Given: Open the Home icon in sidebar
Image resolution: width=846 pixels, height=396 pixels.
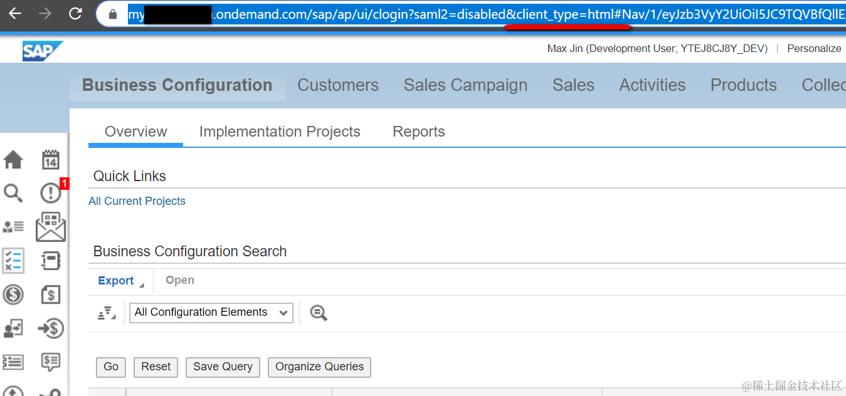Looking at the screenshot, I should [x=13, y=160].
